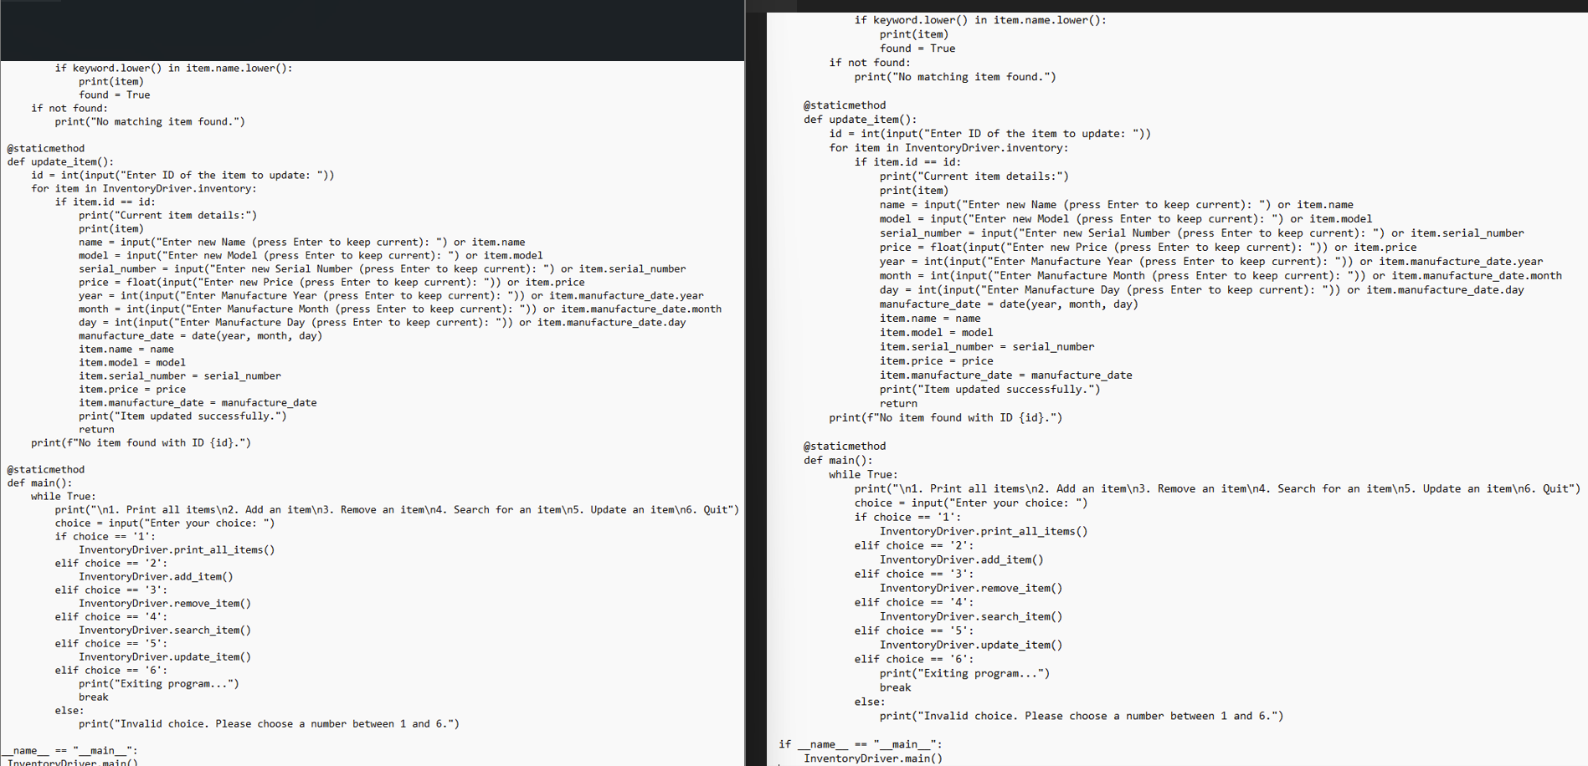Click the dark header bar above left pane
The width and height of the screenshot is (1588, 766).
point(368,29)
